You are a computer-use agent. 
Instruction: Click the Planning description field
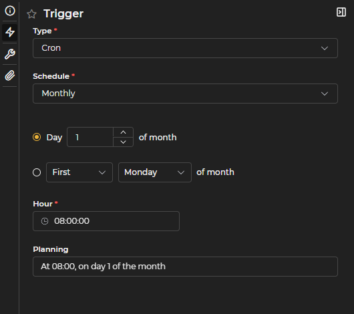pos(185,267)
